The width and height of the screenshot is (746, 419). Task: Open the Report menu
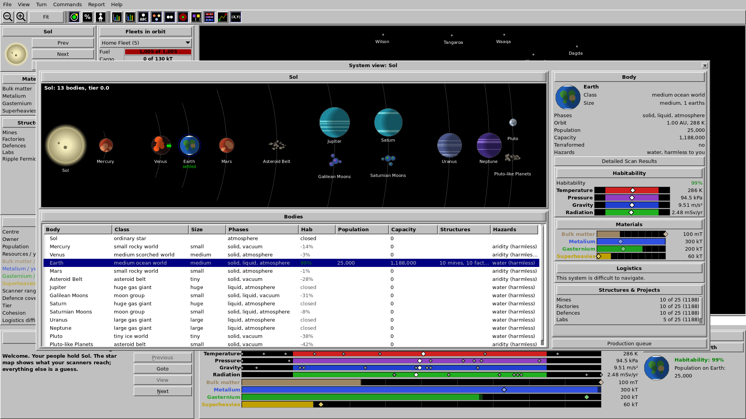click(96, 4)
